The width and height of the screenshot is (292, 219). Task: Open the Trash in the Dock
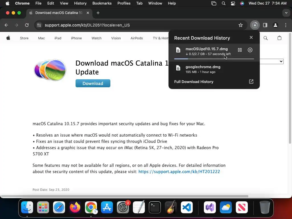click(265, 207)
